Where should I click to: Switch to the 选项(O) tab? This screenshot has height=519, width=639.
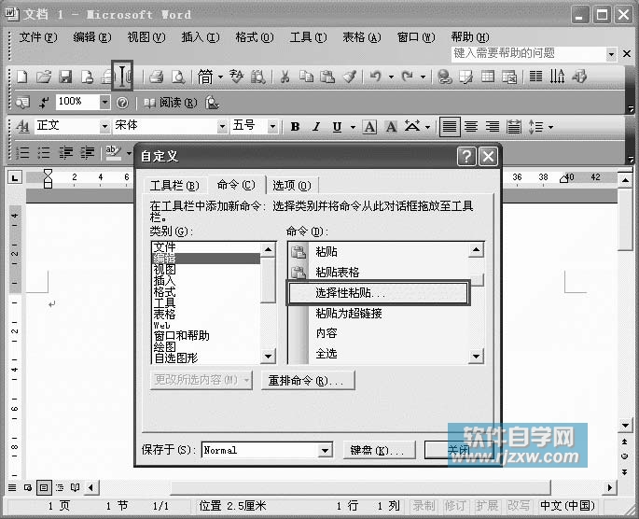[292, 186]
